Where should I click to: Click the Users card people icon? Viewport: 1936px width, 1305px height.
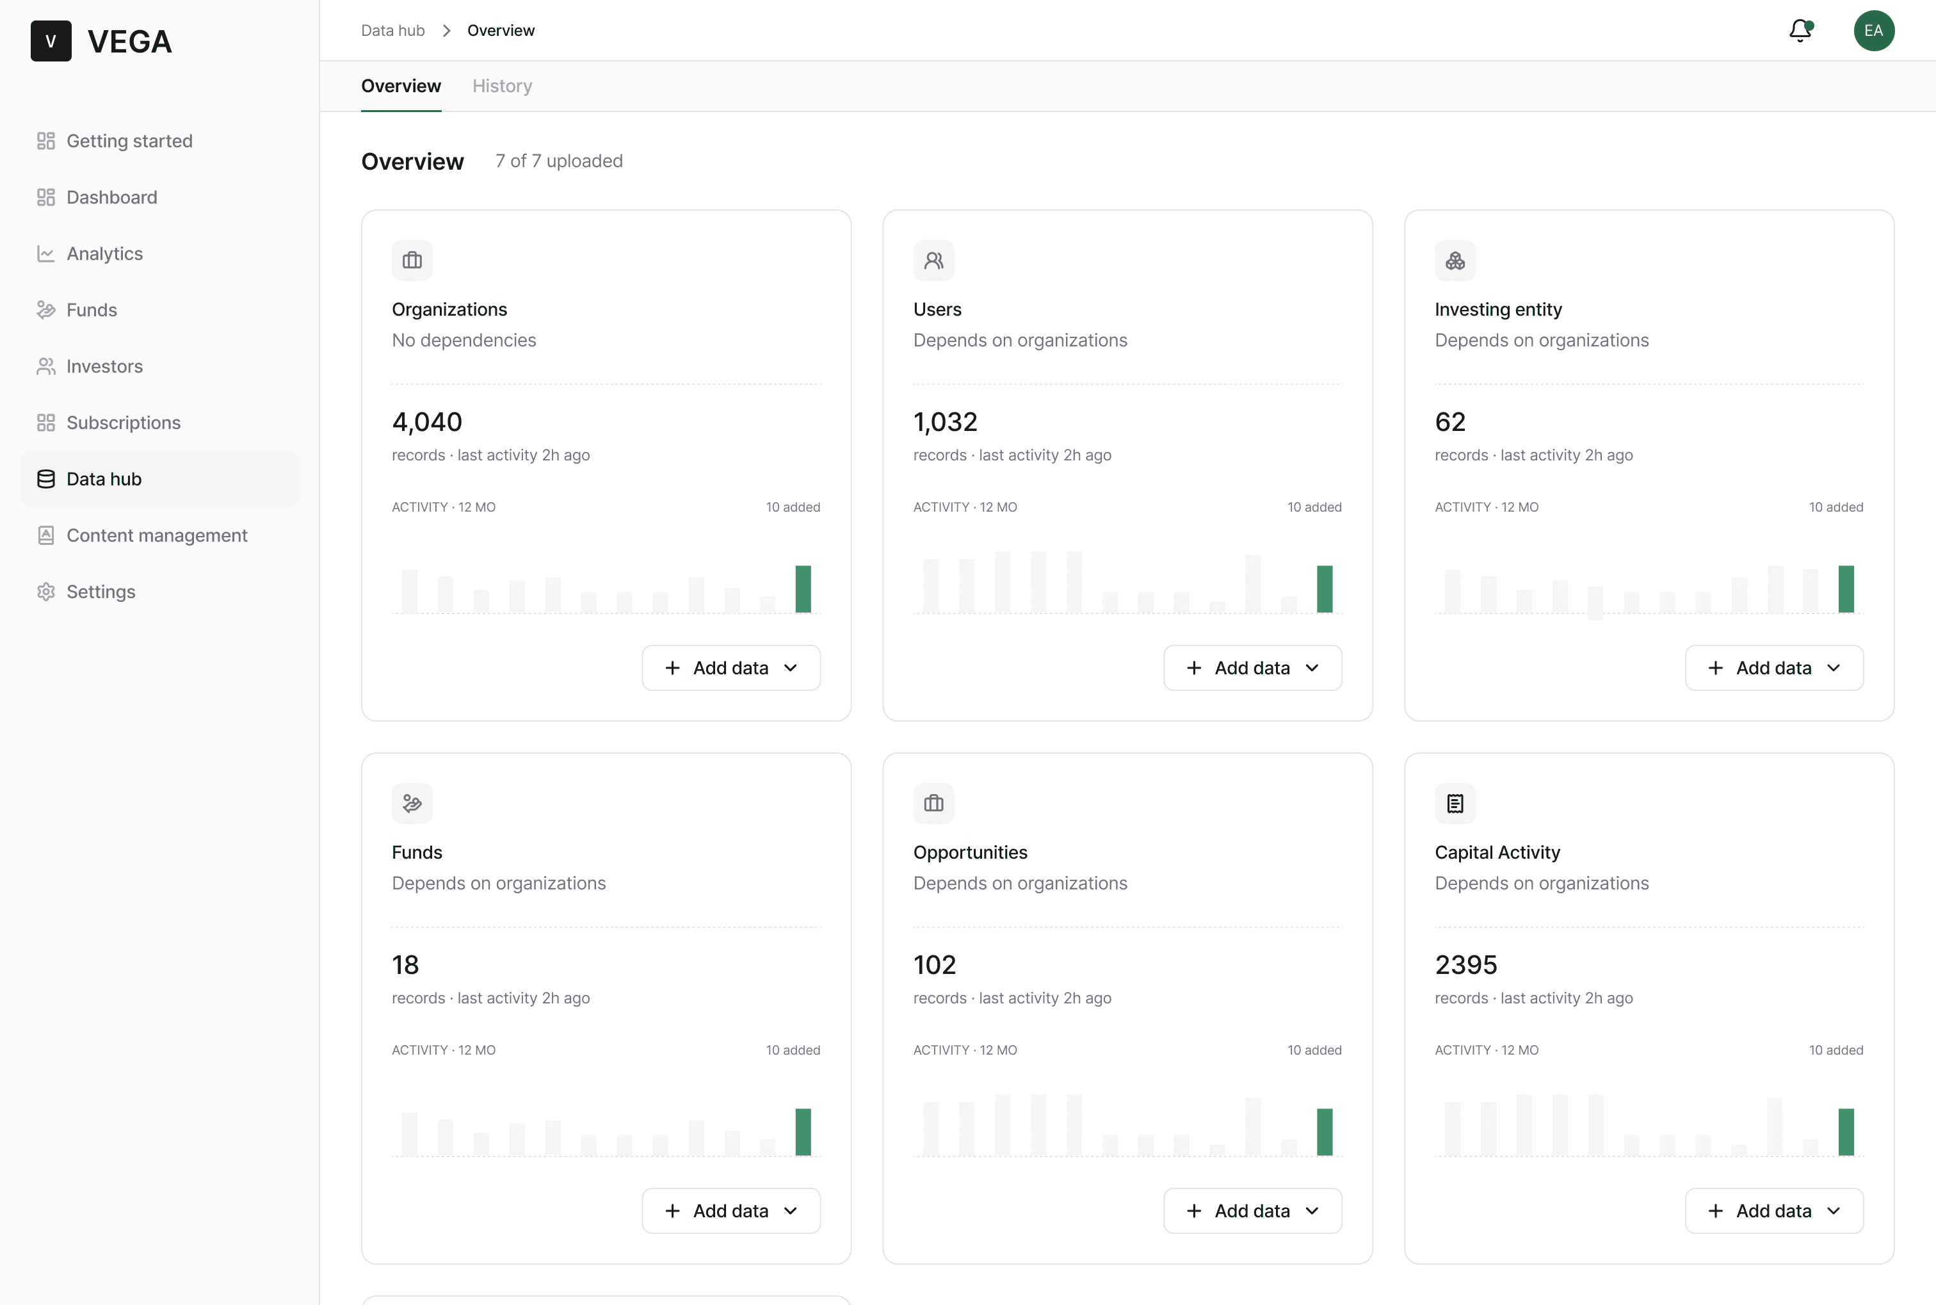933,261
